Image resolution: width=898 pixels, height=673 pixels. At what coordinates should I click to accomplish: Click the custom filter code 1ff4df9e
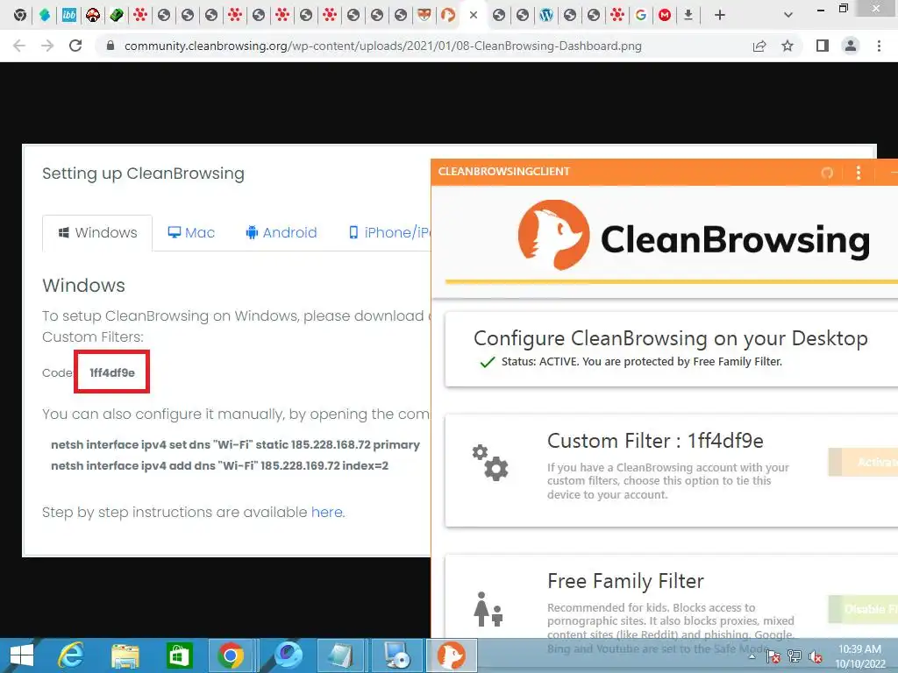coord(112,372)
